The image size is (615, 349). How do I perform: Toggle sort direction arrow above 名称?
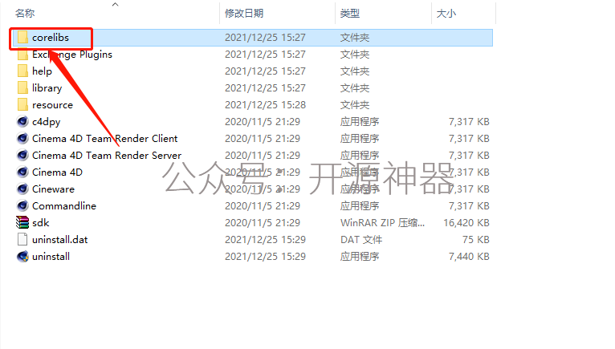[x=115, y=4]
